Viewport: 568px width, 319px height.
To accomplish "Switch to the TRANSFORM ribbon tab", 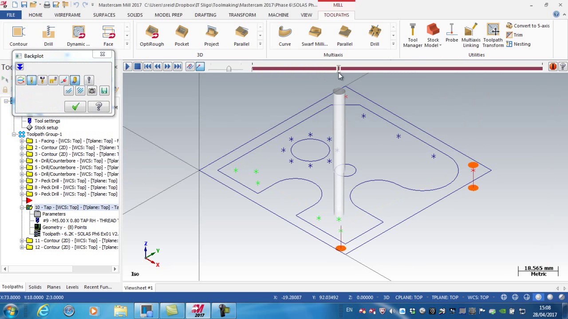I will [x=242, y=15].
